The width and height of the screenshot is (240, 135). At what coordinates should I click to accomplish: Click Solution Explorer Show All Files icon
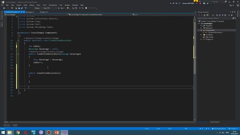pyautogui.click(x=225, y=15)
